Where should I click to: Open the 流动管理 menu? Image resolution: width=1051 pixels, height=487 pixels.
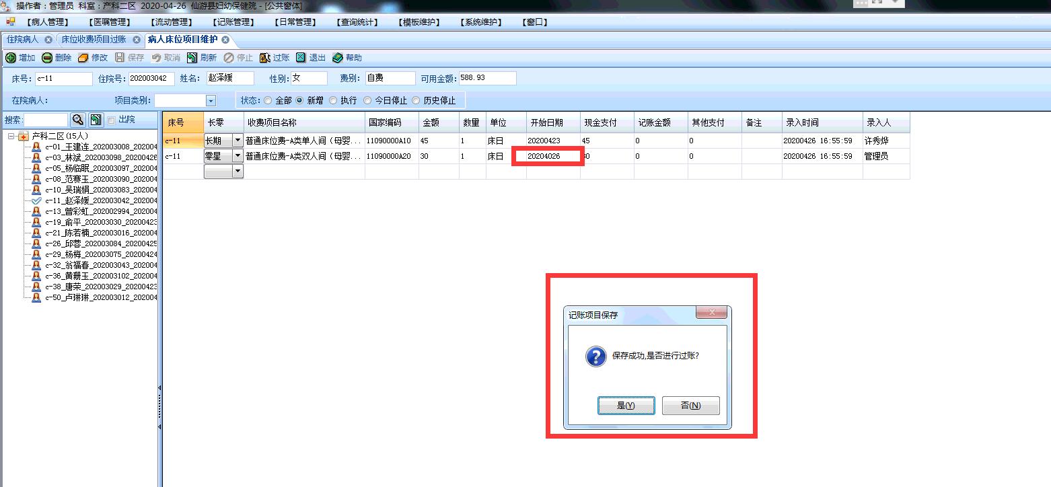pos(171,22)
